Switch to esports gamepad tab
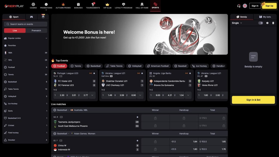Image resolution: width=279 pixels, height=157 pixels. [31, 17]
